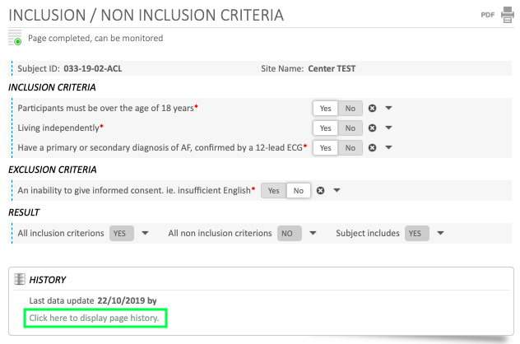Screen dimensions: 520x344
Task: Open the All non inclusion criterions dropdown arrow
Action: (313, 234)
